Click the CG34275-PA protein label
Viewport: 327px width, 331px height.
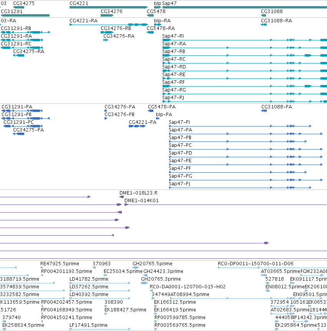tap(28, 130)
